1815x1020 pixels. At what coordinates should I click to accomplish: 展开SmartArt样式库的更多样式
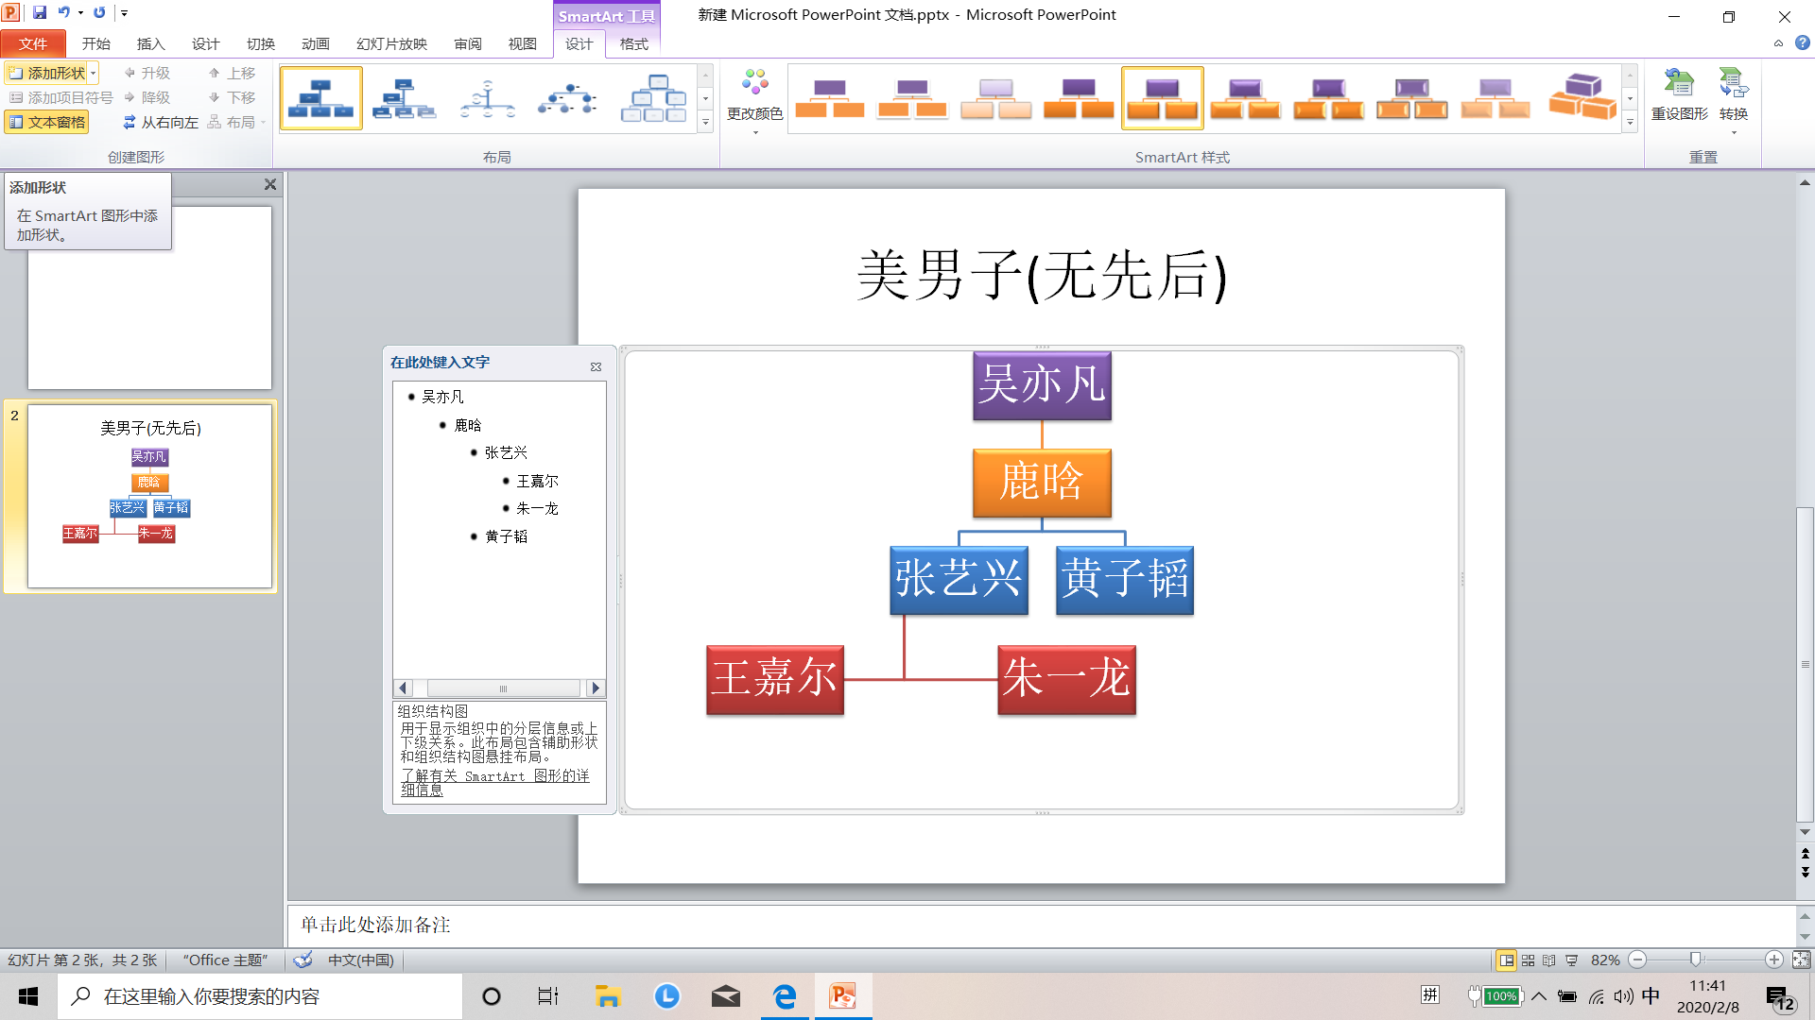1629,122
